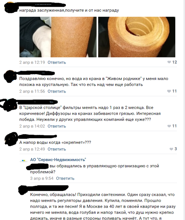The height and width of the screenshot is (220, 185).
Task: Reply to the comment posted at 11:56
Action: pyautogui.click(x=57, y=91)
